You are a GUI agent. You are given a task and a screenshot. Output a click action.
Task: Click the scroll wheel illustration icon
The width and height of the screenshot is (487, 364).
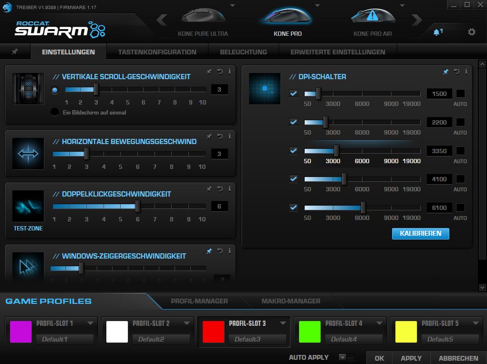coord(28,89)
